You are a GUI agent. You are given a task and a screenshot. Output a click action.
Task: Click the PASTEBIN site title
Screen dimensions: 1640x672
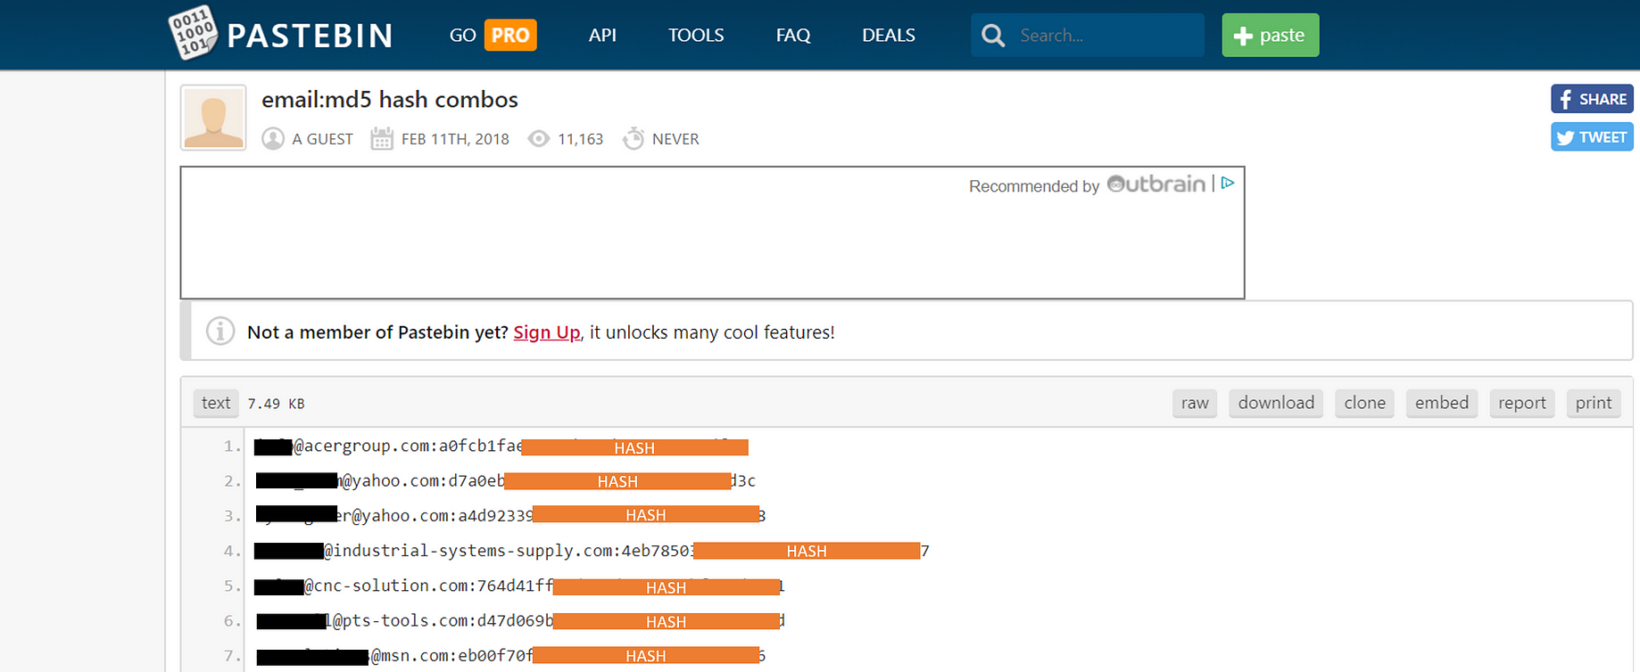311,36
